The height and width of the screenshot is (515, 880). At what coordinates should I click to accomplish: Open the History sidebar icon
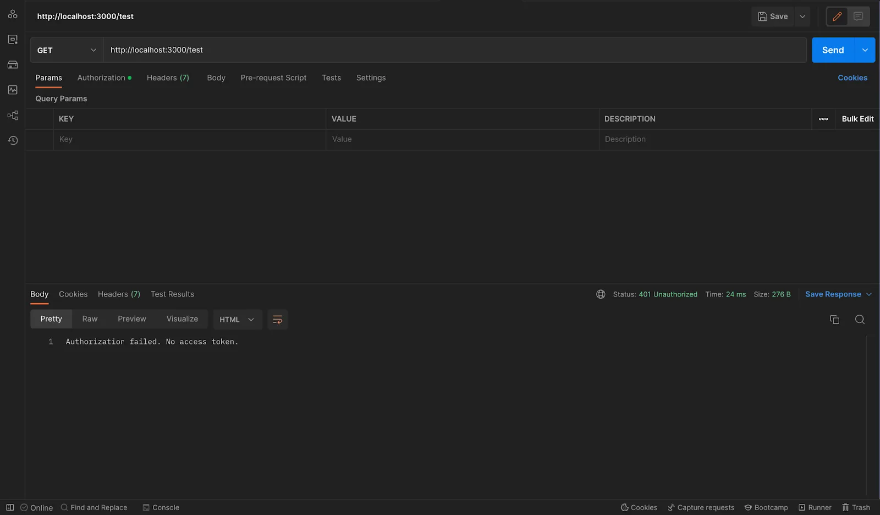13,140
